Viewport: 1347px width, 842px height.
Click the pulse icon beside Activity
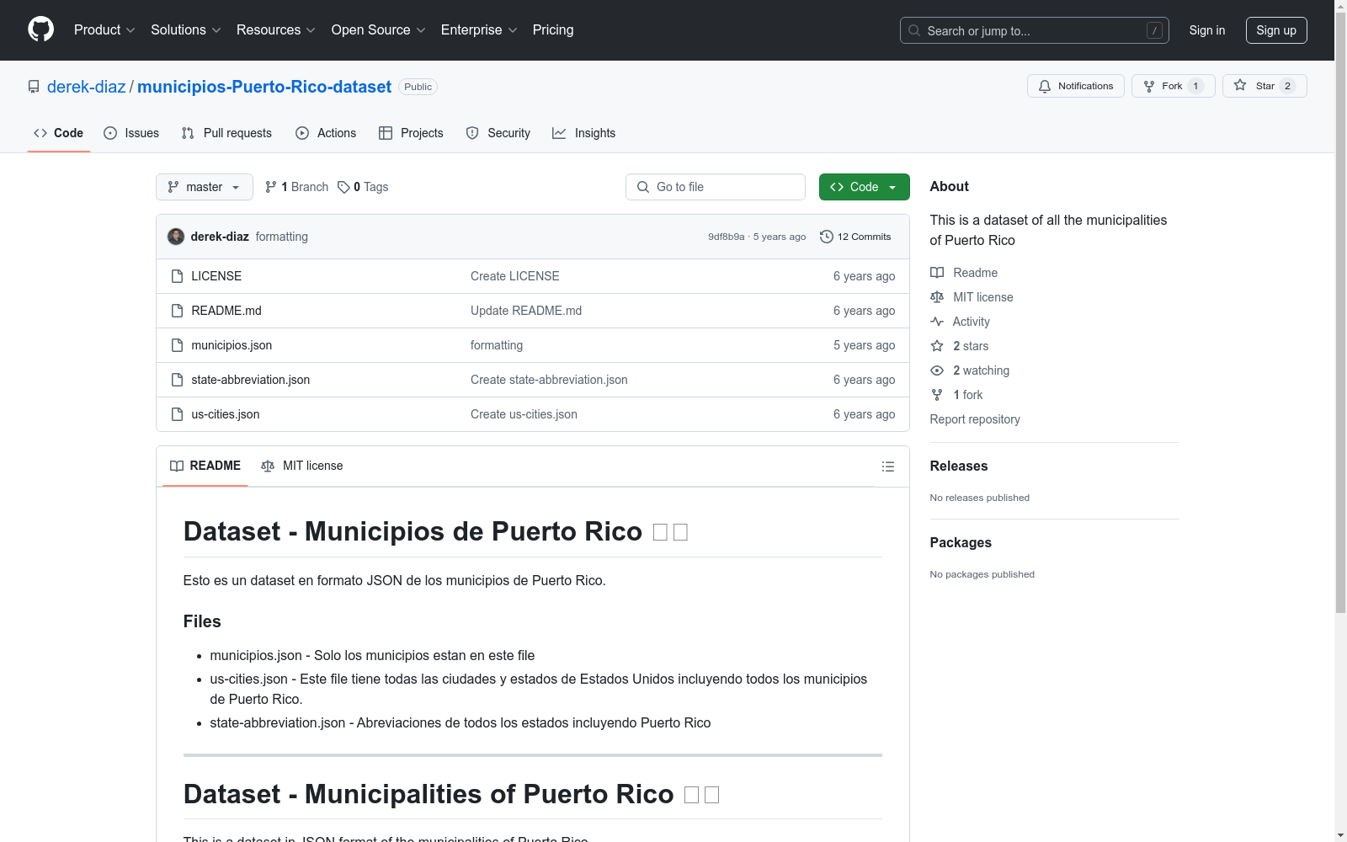(937, 322)
